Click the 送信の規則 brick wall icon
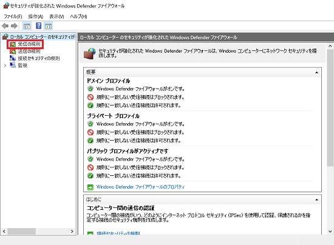The height and width of the screenshot is (245, 334). point(13,51)
